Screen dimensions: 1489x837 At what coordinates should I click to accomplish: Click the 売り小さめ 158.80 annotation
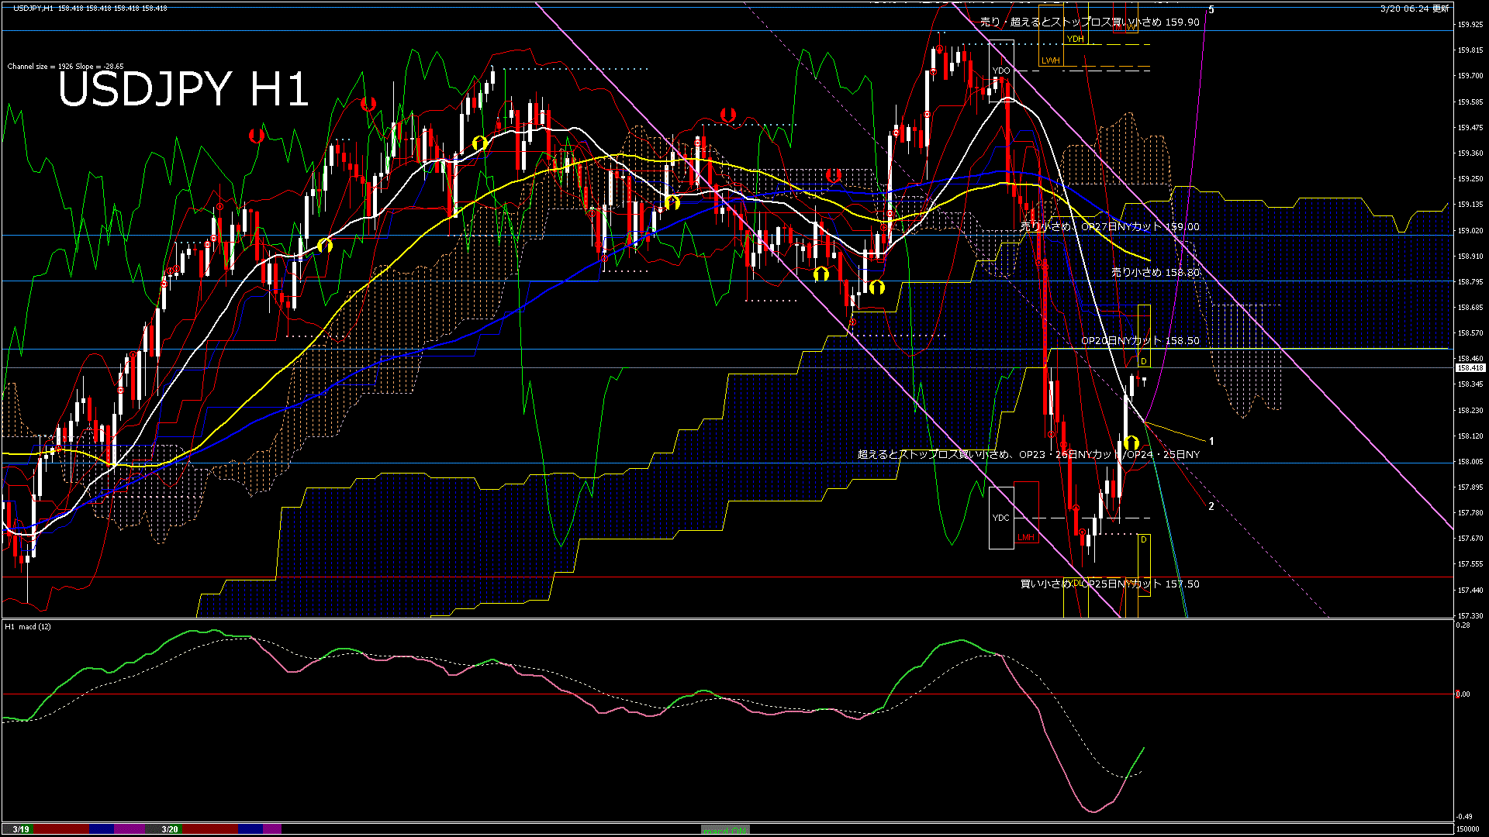(1155, 273)
